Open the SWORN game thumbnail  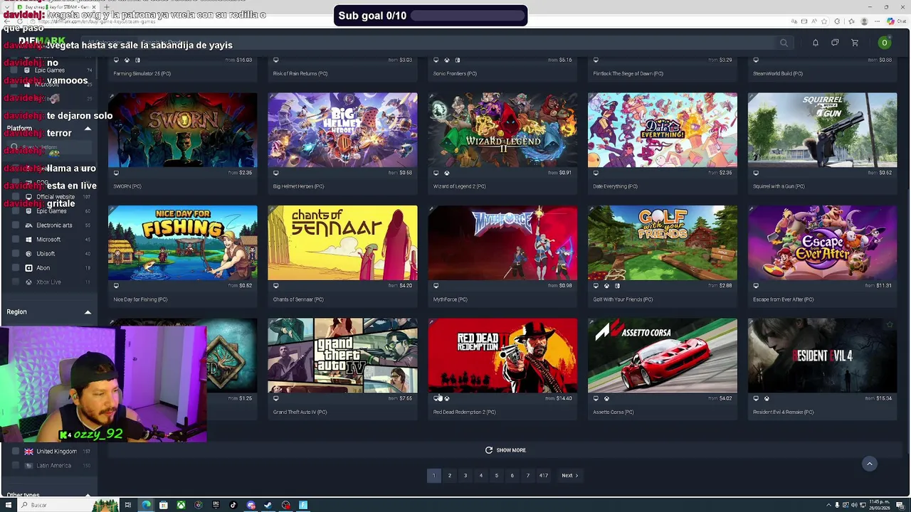[182, 130]
